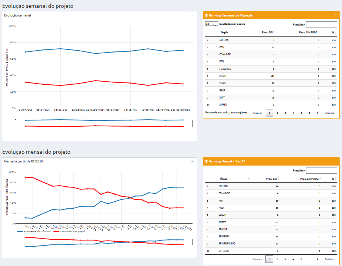The width and height of the screenshot is (342, 266).
Task: Select the SMIT row in weekly ranking
Action: point(271,98)
